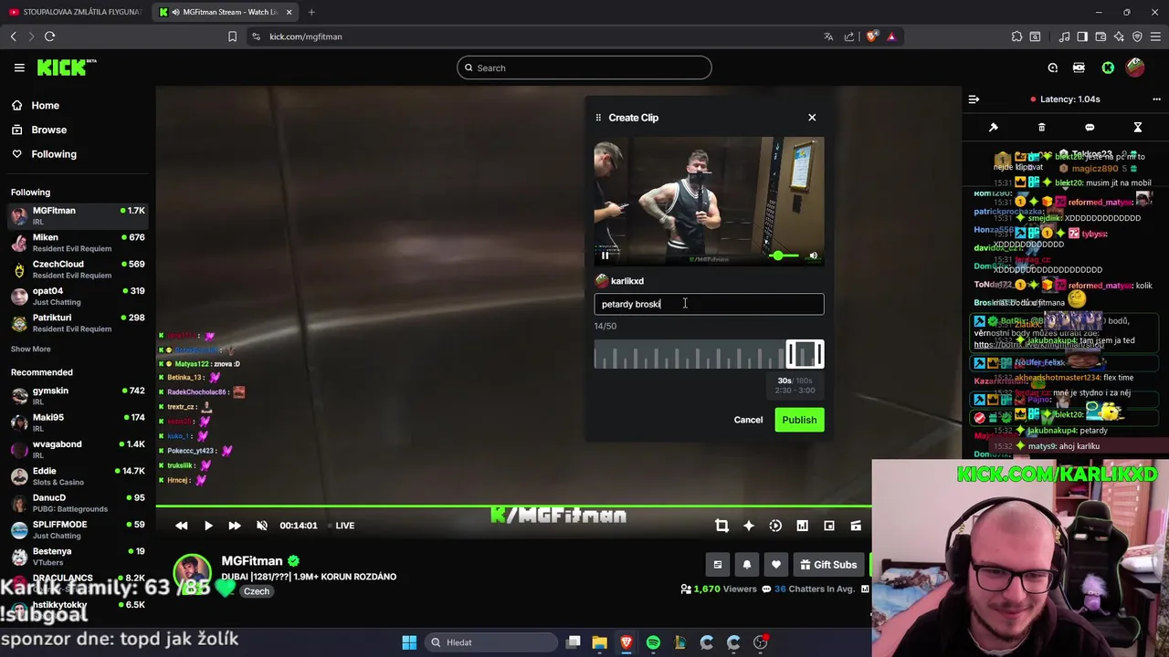
Task: Expand Show more followed channels
Action: coord(31,349)
